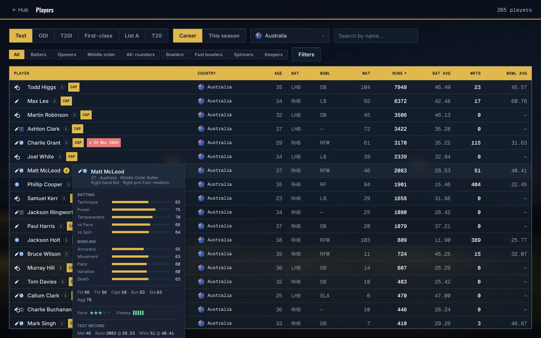Click Charlie Grant's all-rounder role icon
The image size is (541, 338).
pyautogui.click(x=19, y=143)
